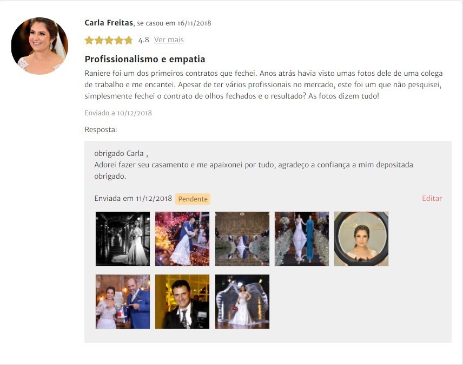Edit the reply using "Editar" link
This screenshot has height=365, width=463.
pyautogui.click(x=432, y=199)
